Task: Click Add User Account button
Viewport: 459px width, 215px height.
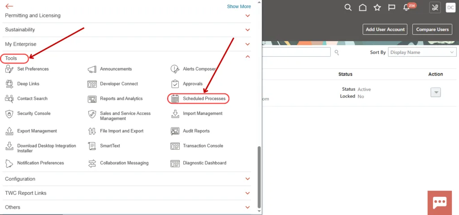Action: tap(385, 30)
